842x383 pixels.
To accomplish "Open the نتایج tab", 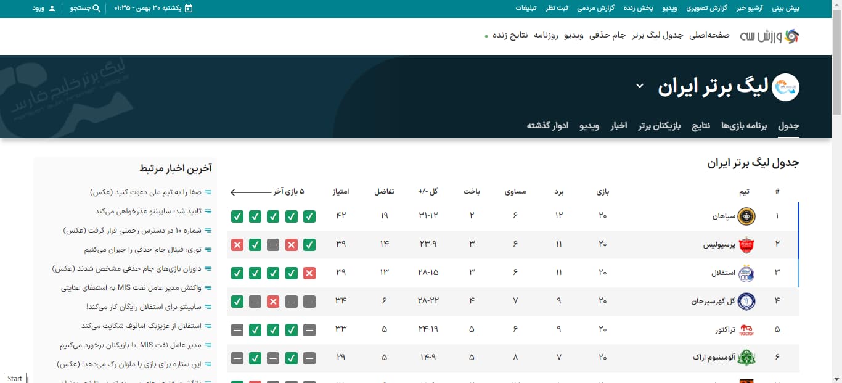I will [x=700, y=126].
